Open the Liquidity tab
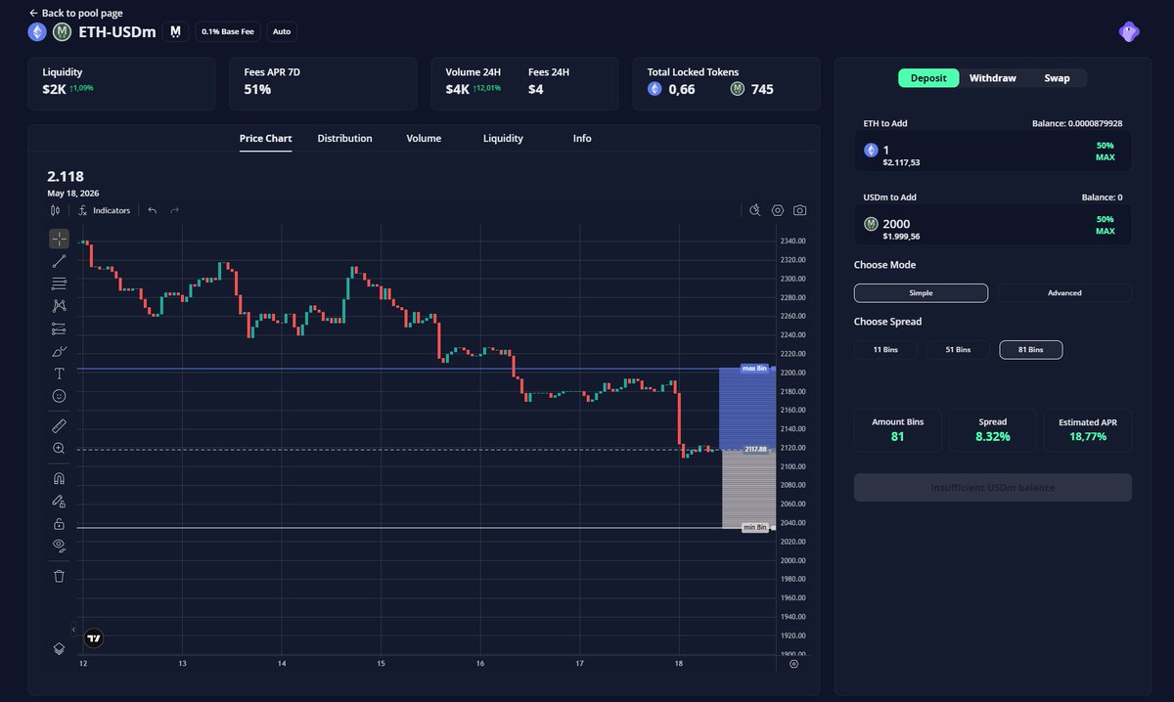Viewport: 1174px width, 702px height. click(x=503, y=139)
